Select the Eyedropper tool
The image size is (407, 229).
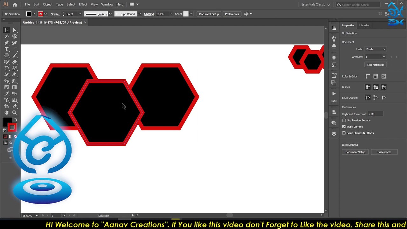pyautogui.click(x=6, y=94)
